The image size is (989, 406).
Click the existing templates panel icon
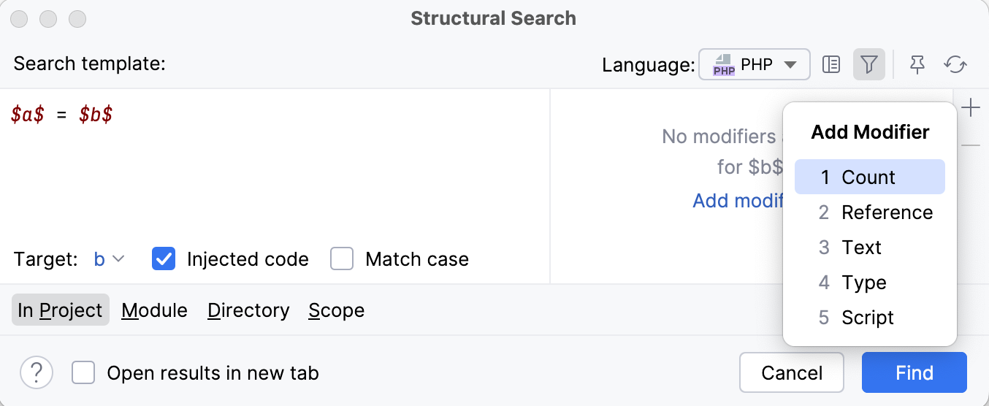[831, 65]
